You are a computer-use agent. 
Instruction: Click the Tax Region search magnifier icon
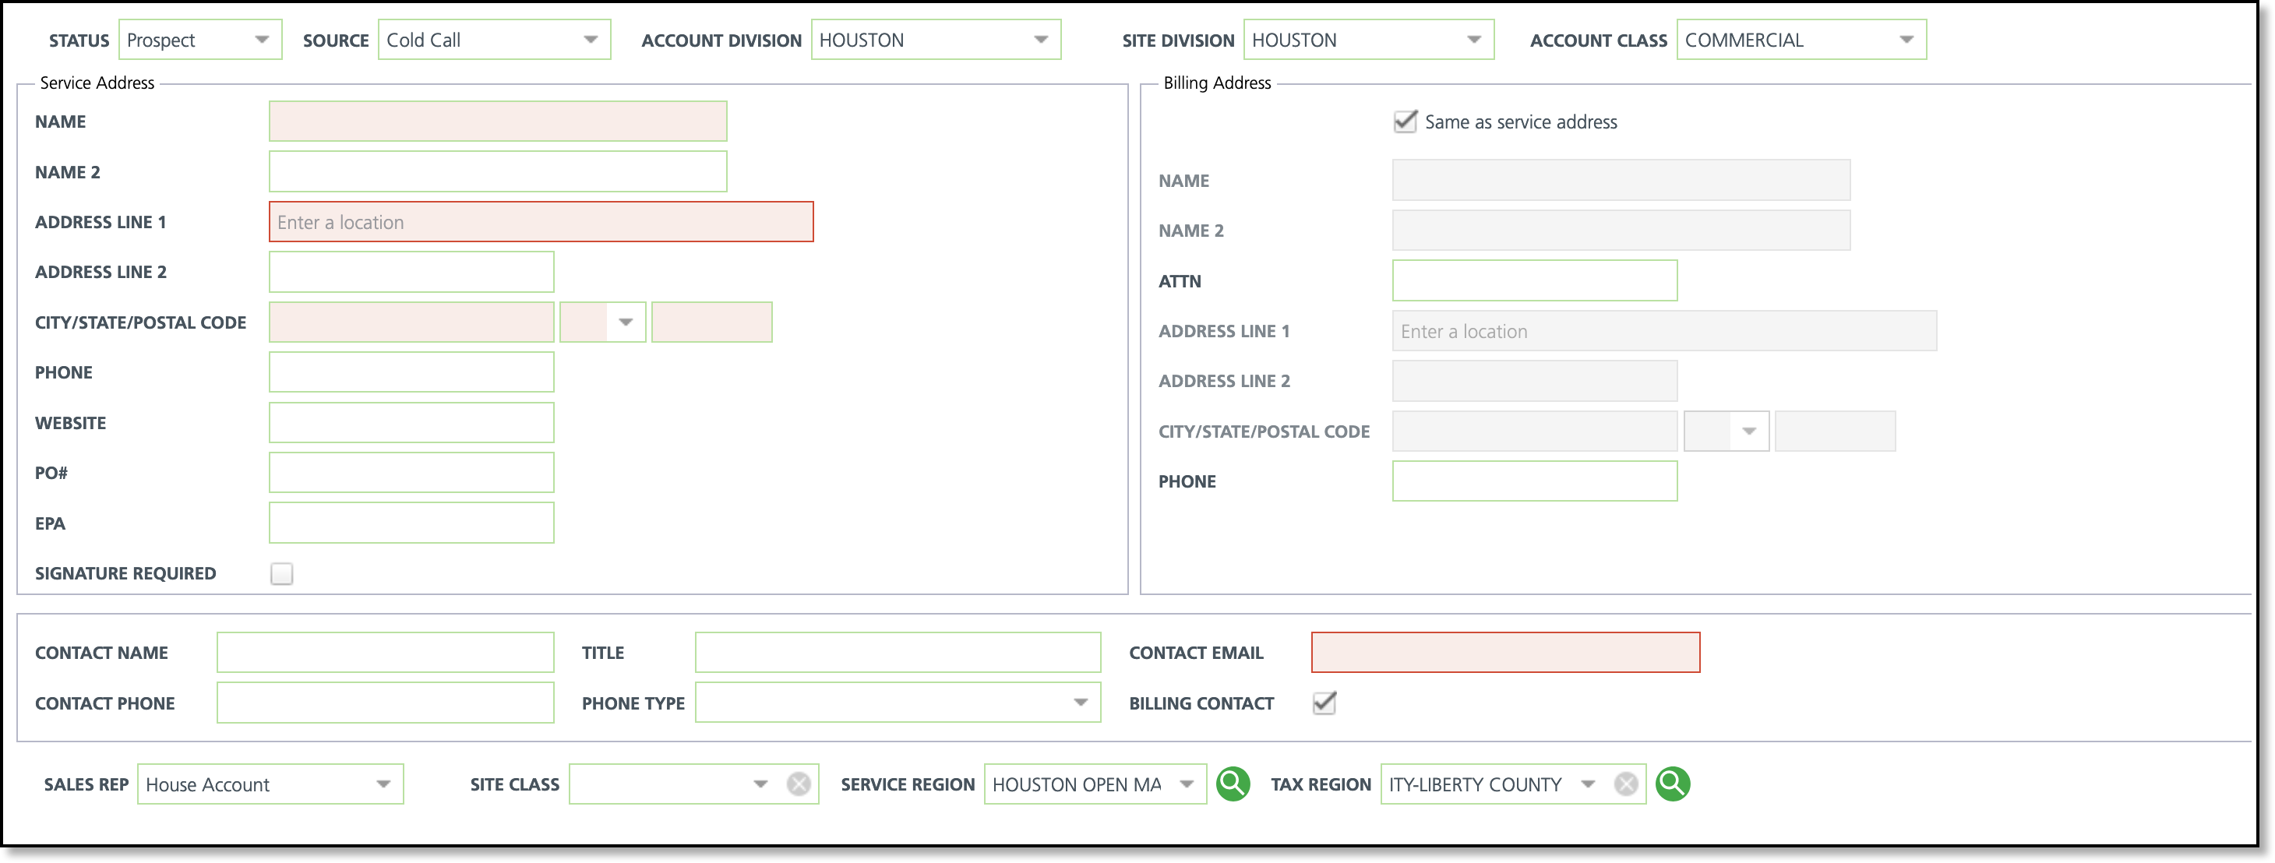click(1672, 784)
